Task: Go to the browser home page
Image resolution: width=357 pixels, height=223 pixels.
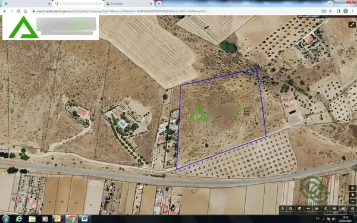Action: (25, 11)
